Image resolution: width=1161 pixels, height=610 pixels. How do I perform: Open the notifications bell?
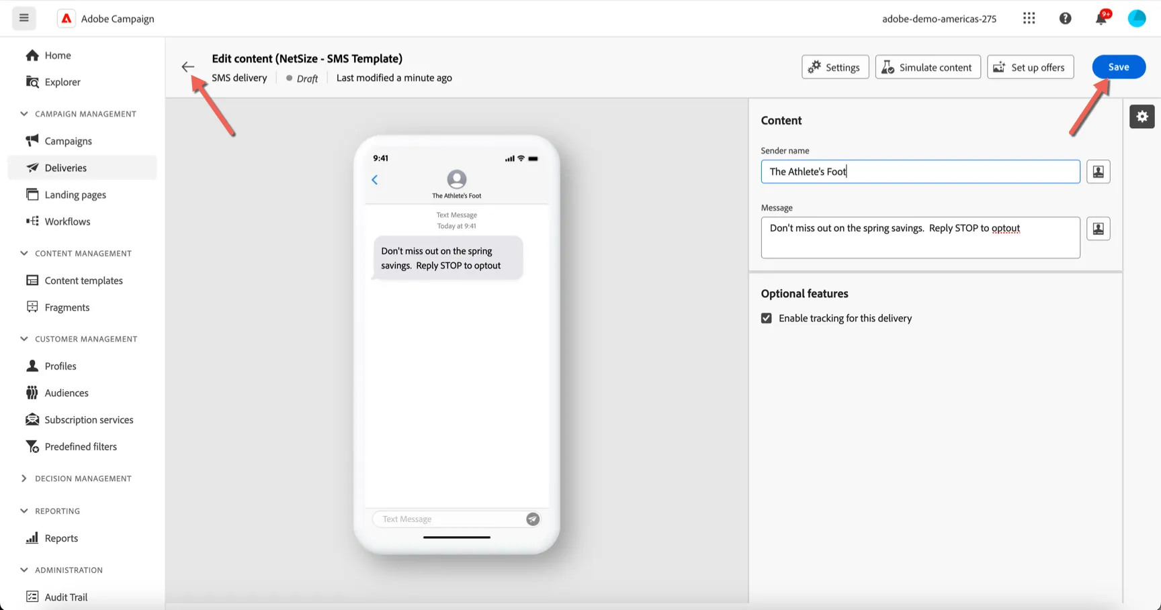1101,17
